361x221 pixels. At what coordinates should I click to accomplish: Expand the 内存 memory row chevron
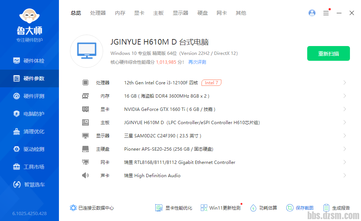point(344,96)
